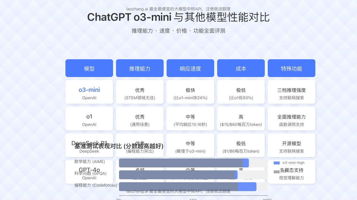Click the 基准测试表现对比 chart title
357x200 pixels.
pos(119,146)
